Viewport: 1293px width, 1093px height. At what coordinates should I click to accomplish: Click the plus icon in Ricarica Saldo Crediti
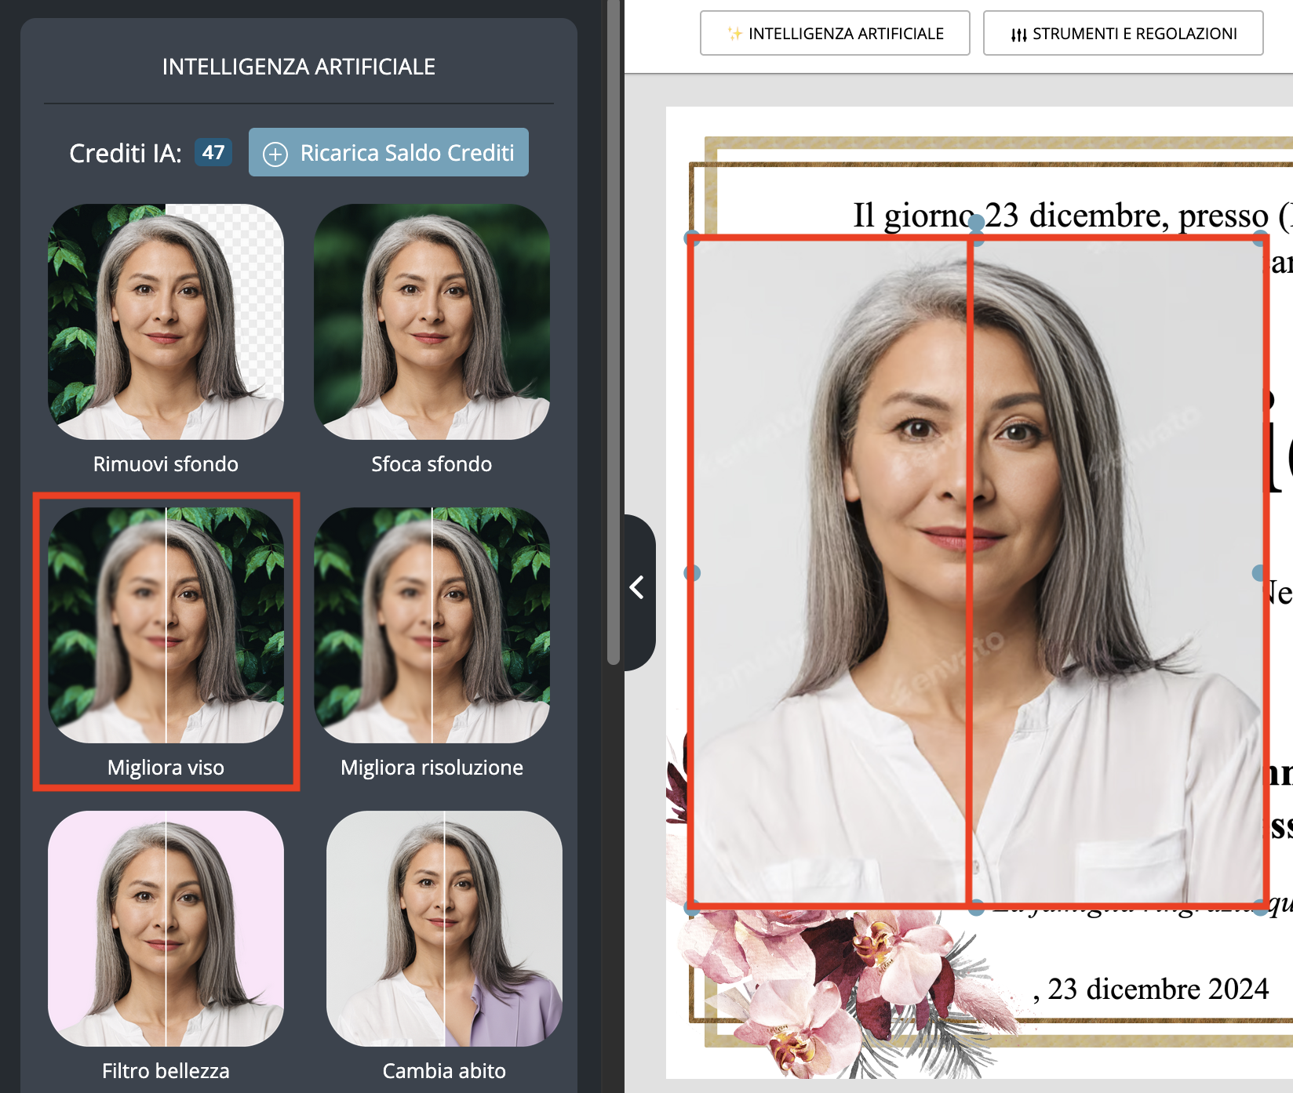tap(275, 153)
